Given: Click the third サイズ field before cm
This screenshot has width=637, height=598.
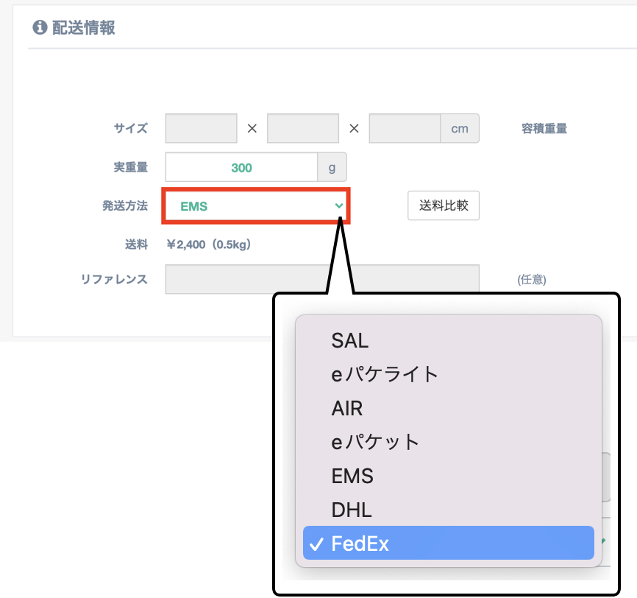Looking at the screenshot, I should (x=405, y=128).
